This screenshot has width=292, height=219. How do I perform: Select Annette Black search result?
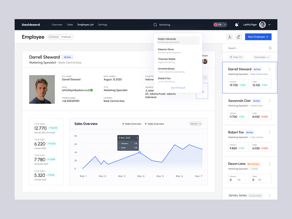178,70
